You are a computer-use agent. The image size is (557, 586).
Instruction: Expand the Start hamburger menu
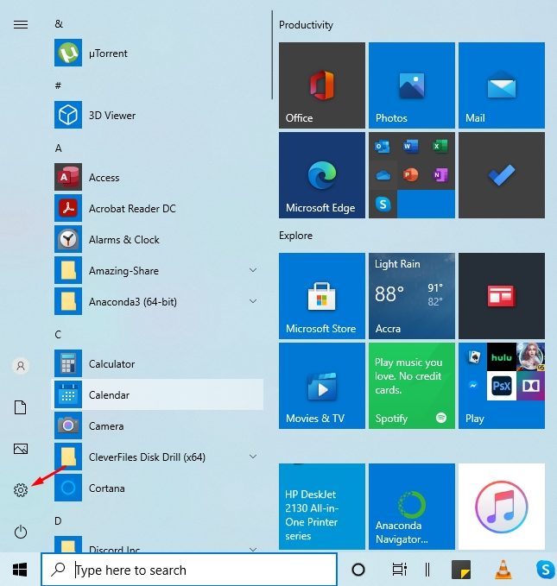pyautogui.click(x=21, y=25)
